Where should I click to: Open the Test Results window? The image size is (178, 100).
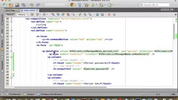coord(13,94)
